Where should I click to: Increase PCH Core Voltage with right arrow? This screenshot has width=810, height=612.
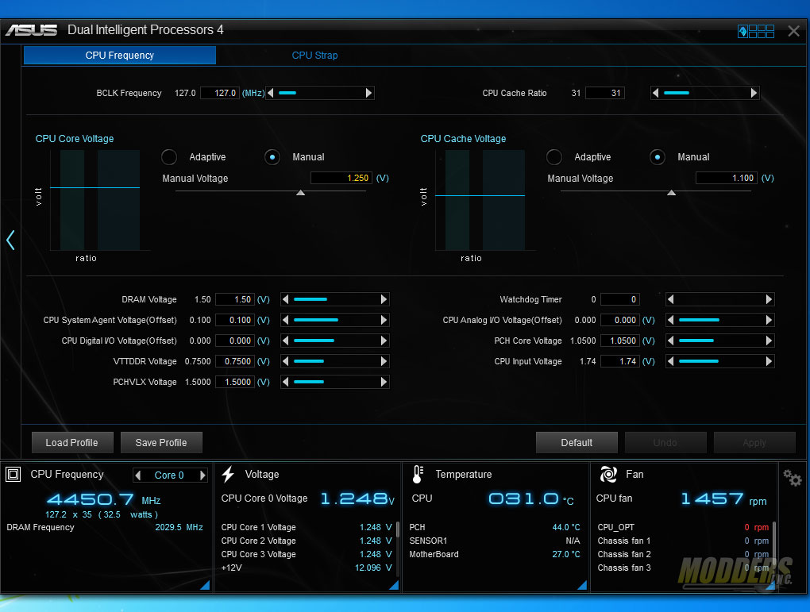[x=769, y=341]
